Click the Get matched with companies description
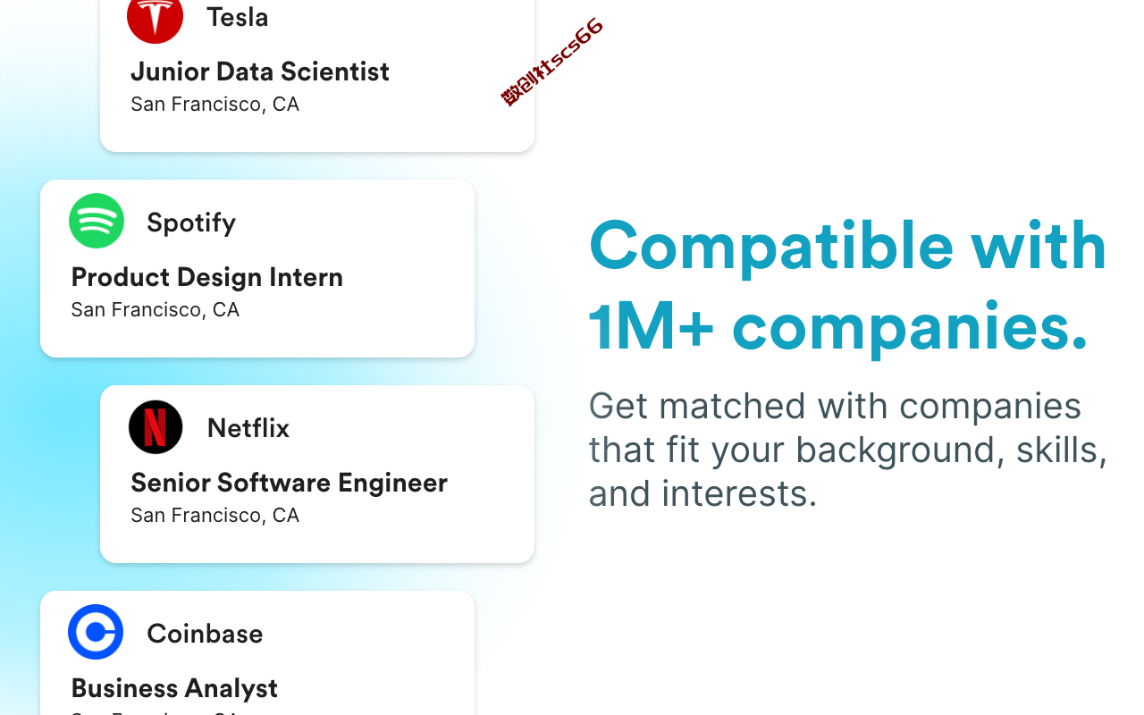1144x715 pixels. point(848,450)
